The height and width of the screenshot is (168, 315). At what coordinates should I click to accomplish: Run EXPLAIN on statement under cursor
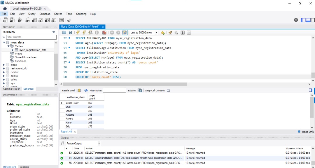pyautogui.click(x=90, y=33)
